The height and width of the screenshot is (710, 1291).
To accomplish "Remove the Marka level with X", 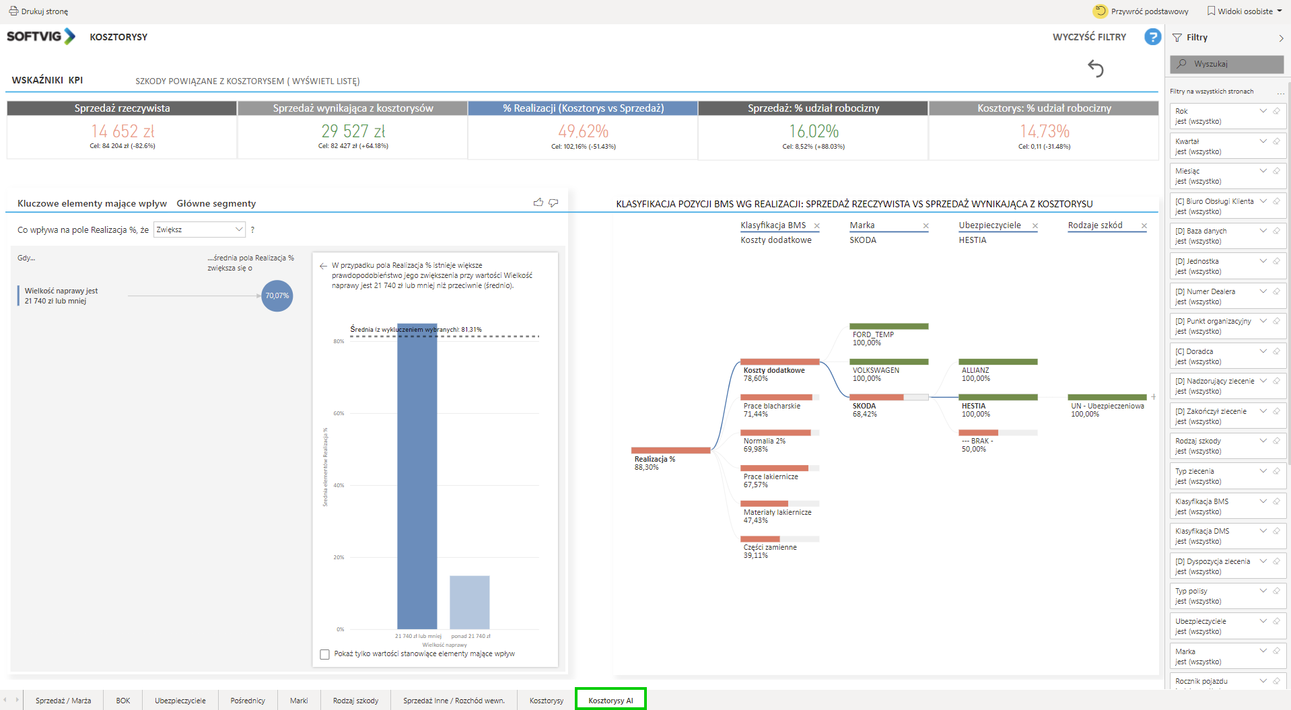I will tap(926, 226).
